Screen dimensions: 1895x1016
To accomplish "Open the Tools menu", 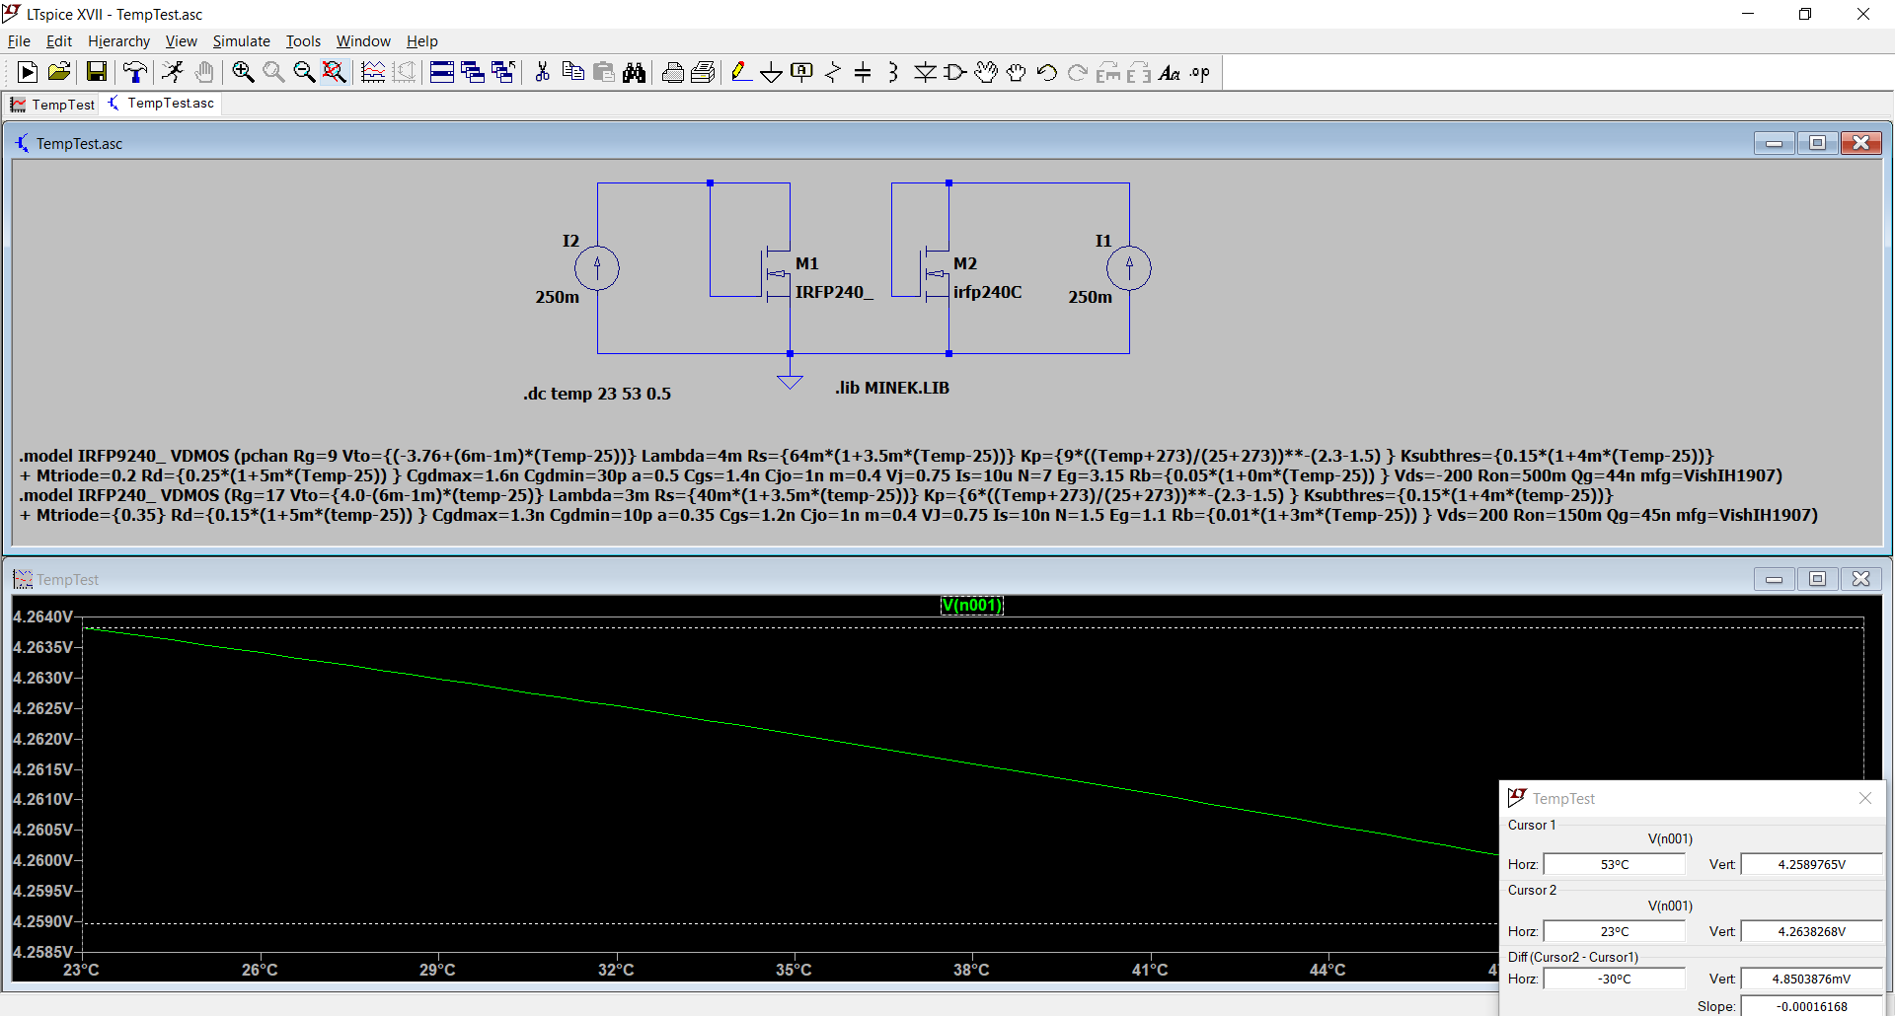I will pyautogui.click(x=303, y=40).
